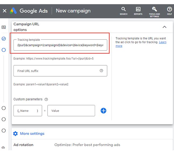
Task: Open the Help icon
Action: click(x=169, y=11)
